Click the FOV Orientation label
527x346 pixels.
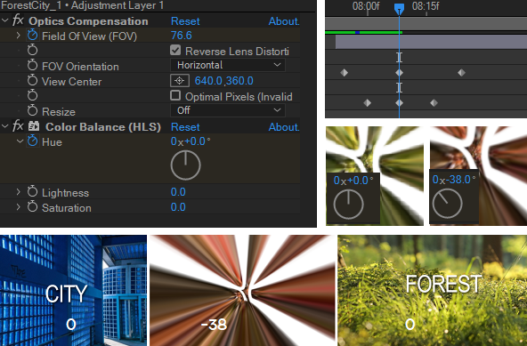pos(80,67)
